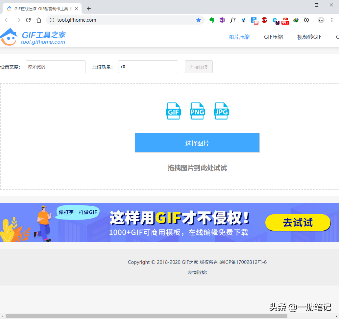
Task: Reload the page with refresh button
Action: 28,20
